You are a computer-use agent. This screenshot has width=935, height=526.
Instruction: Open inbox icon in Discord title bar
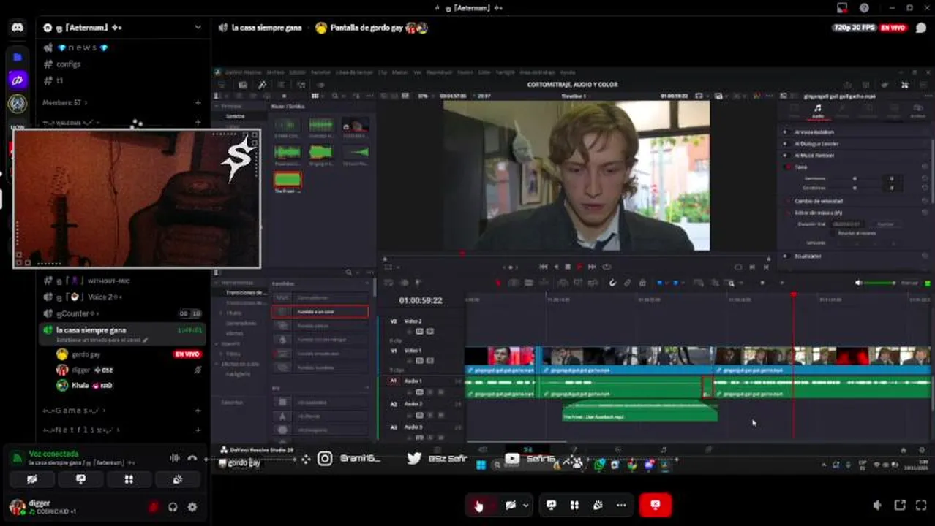tap(843, 8)
